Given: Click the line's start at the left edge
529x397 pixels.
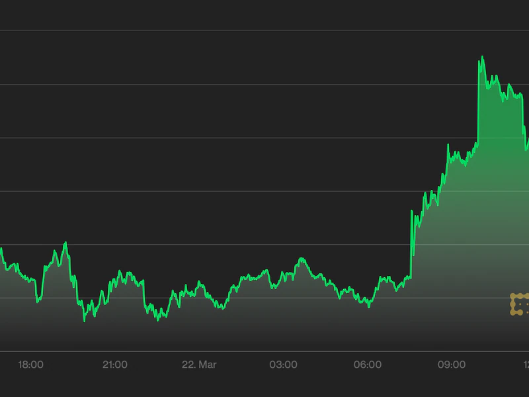Looking at the screenshot, I should click(1, 249).
